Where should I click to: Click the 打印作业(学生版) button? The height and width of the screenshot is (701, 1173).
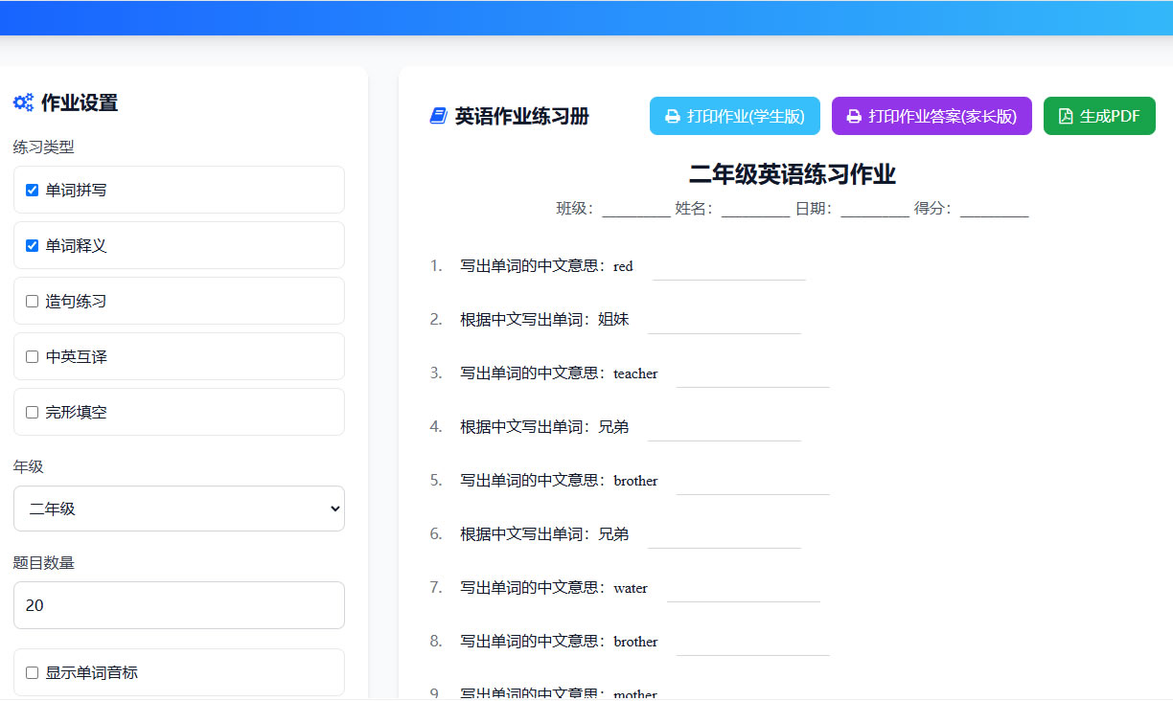point(734,115)
